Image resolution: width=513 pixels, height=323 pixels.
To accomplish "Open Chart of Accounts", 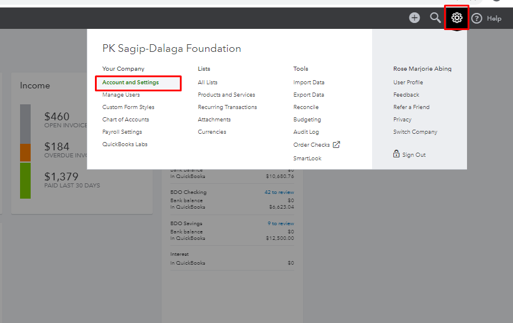I will [126, 120].
